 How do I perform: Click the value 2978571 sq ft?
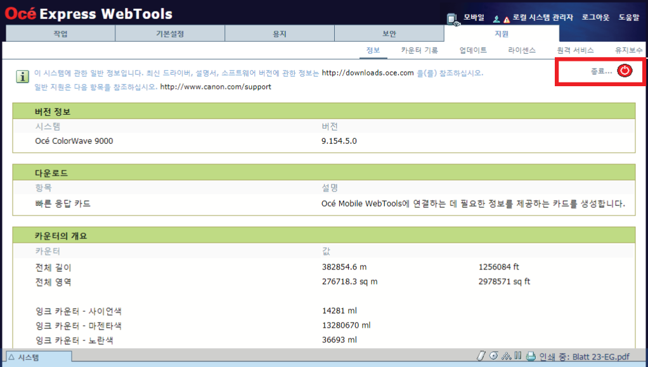pyautogui.click(x=504, y=281)
